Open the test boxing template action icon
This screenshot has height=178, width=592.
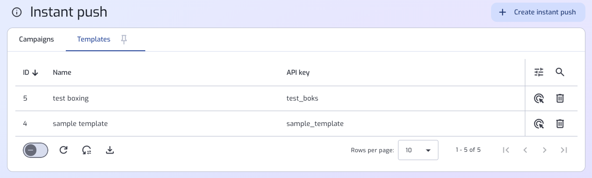point(539,98)
